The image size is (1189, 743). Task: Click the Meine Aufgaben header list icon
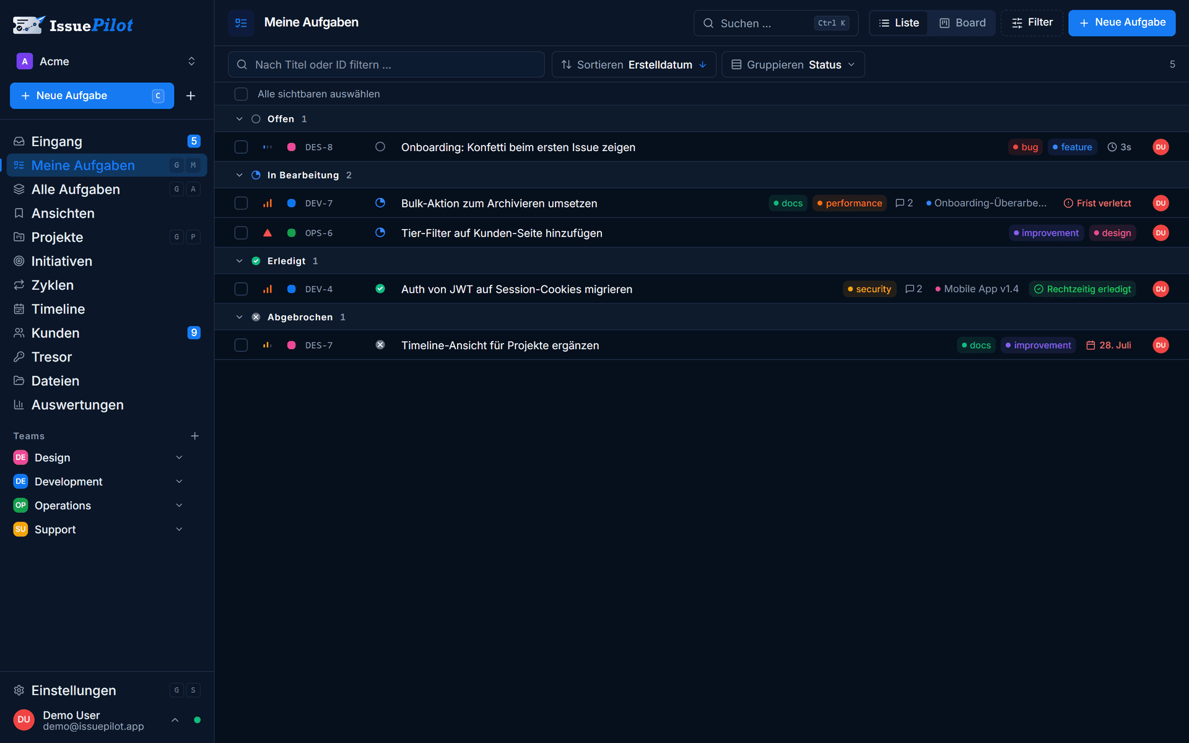(x=241, y=23)
